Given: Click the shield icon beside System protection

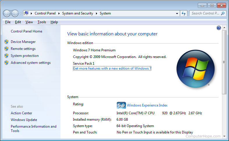Looking at the screenshot, I should click(6, 56).
